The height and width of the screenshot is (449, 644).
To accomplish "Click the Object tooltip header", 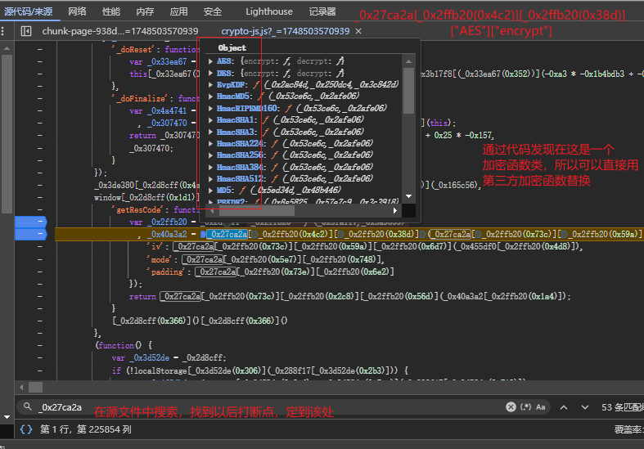I will point(232,48).
